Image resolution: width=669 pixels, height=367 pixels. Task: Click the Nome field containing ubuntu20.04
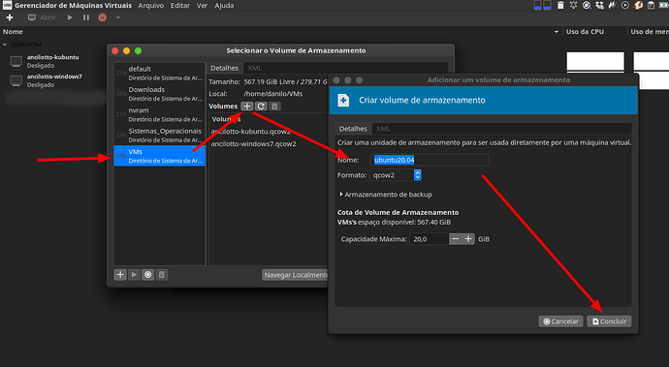[x=430, y=160]
